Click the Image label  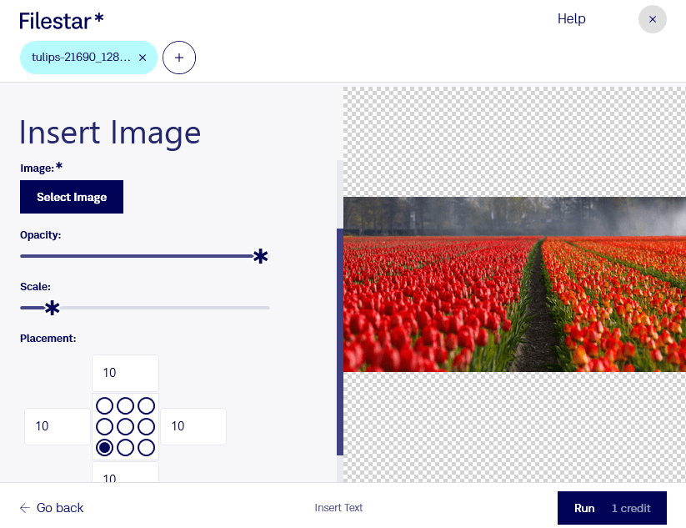(38, 168)
